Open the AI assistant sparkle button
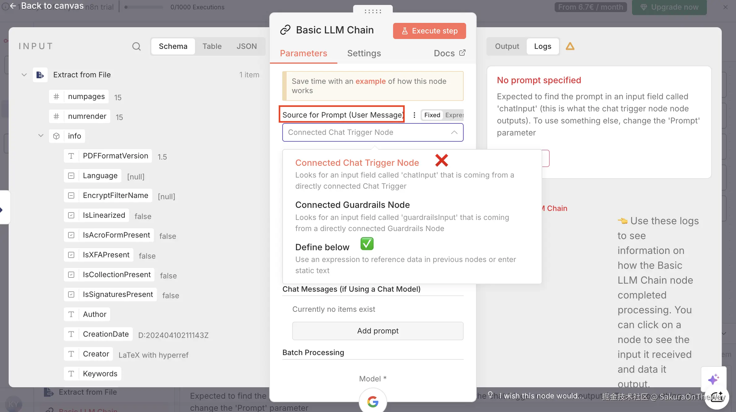The image size is (736, 412). point(713,379)
